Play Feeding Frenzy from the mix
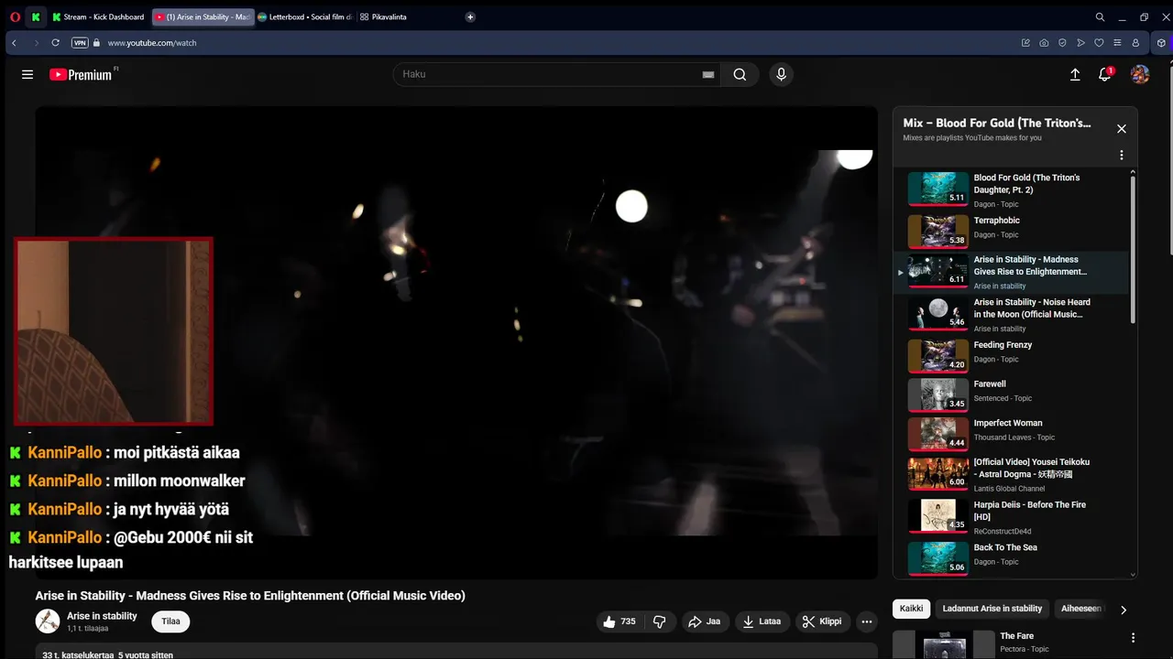 pyautogui.click(x=1012, y=355)
